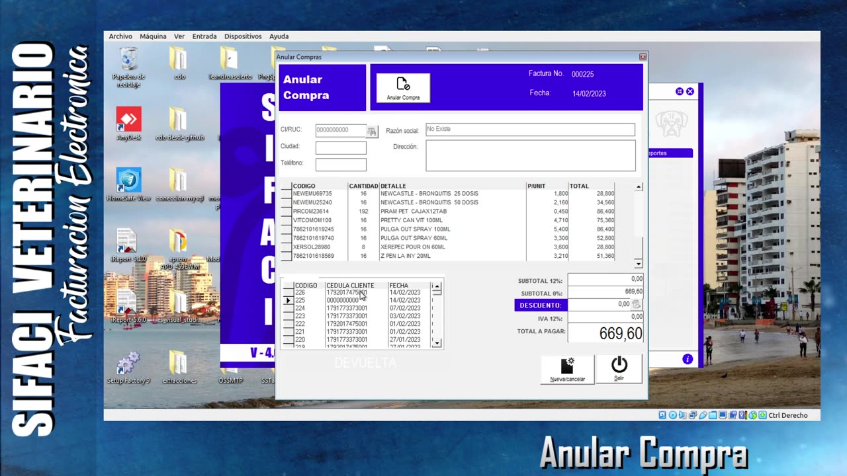Click row selector of purchase 225
The width and height of the screenshot is (847, 476).
(287, 300)
